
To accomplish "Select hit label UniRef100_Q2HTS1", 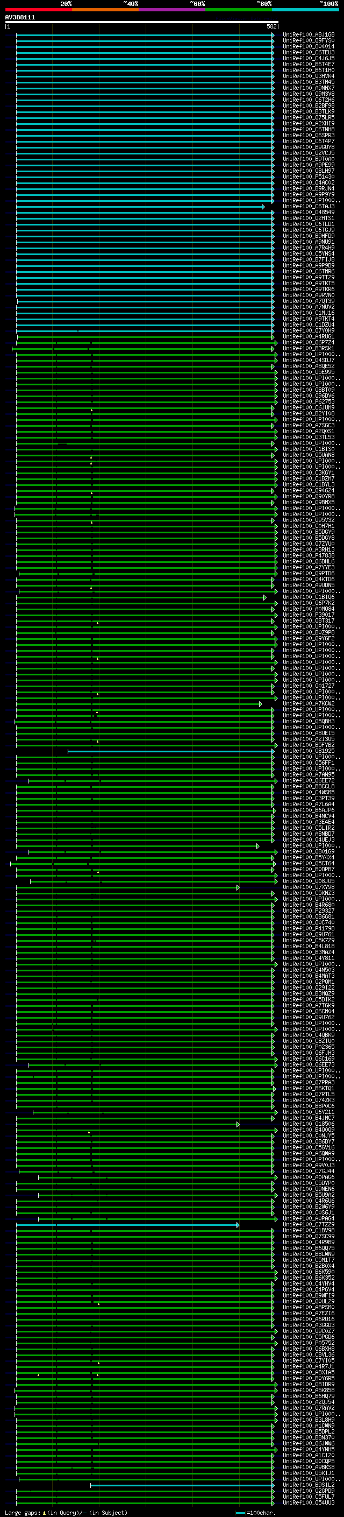I will pyautogui.click(x=308, y=218).
